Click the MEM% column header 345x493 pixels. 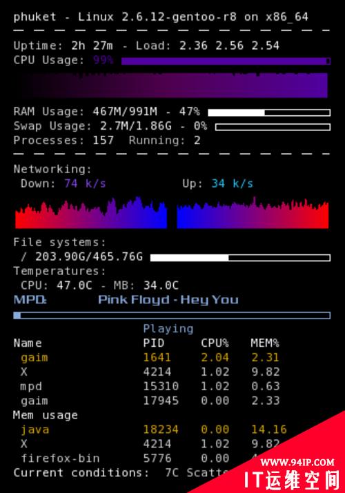tap(265, 343)
